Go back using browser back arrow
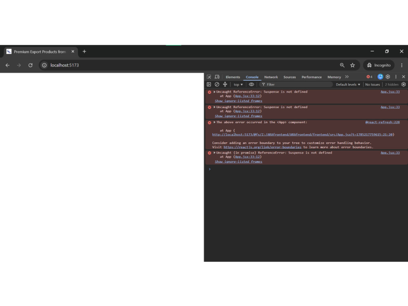Viewport: 408px width, 306px height. point(7,65)
